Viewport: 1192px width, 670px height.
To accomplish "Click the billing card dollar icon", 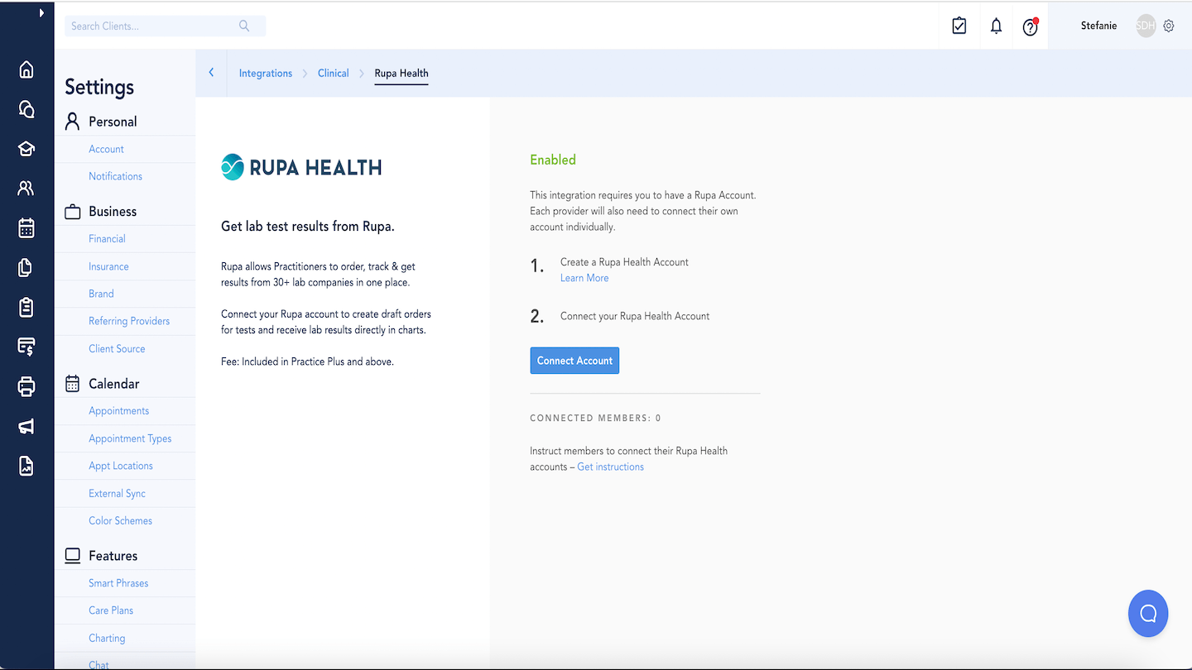I will click(x=26, y=347).
